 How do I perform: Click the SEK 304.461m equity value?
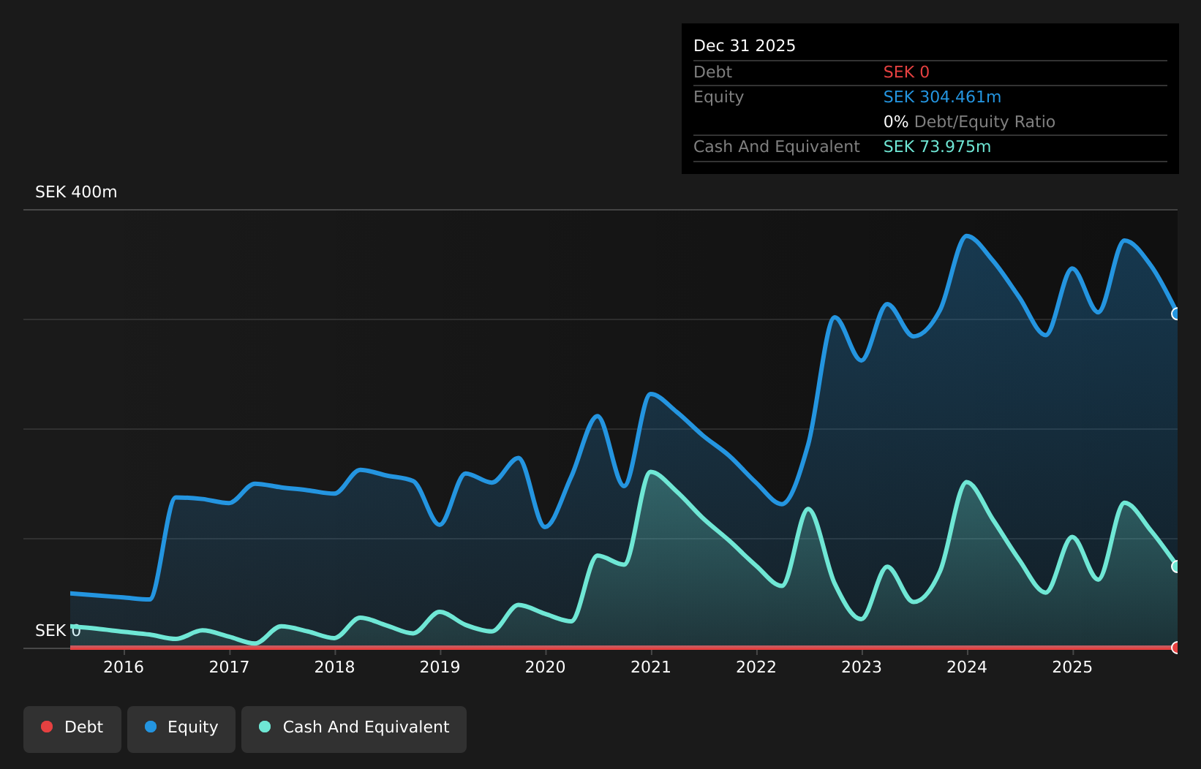[942, 97]
